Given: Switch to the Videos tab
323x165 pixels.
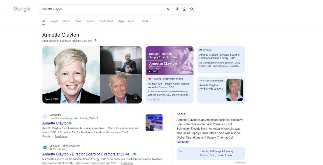Looking at the screenshot, I should [66, 21].
